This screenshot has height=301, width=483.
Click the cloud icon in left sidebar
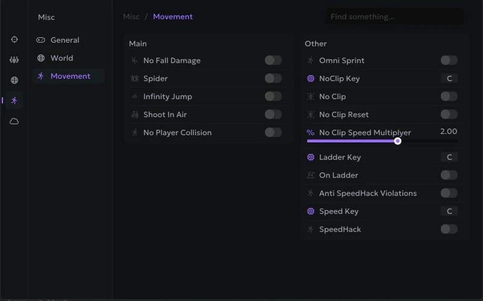[x=14, y=121]
